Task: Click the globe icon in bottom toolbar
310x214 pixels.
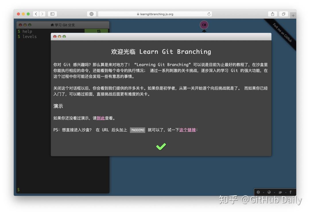Action: point(269,192)
